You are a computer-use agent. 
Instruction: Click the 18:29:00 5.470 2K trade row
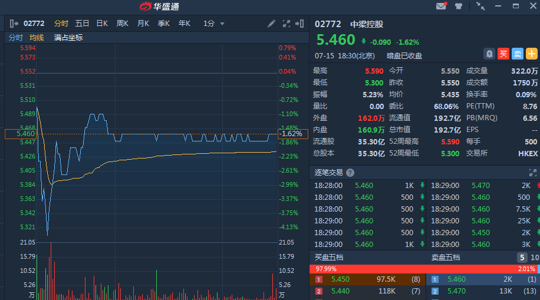pos(483,186)
